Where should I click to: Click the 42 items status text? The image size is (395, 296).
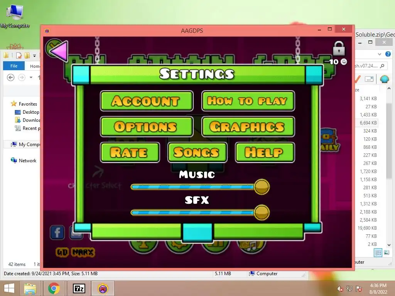[x=17, y=264]
